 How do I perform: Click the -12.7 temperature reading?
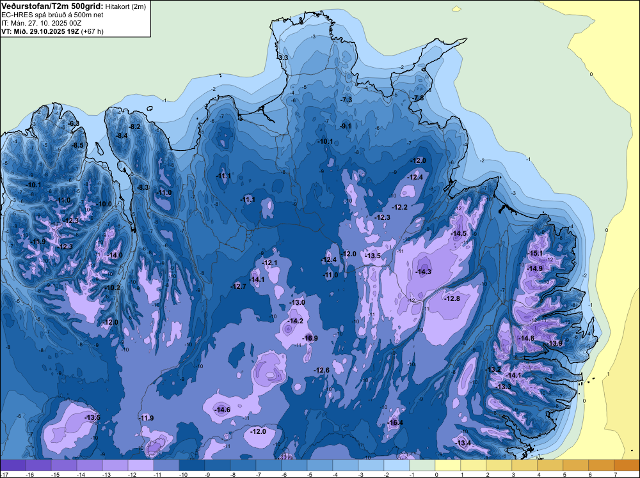point(238,286)
